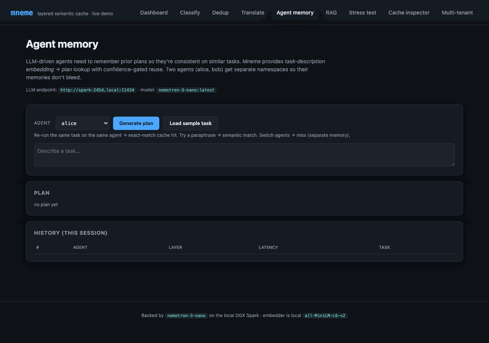This screenshot has height=343, width=489.
Task: Click the LAYER column header
Action: click(175, 247)
